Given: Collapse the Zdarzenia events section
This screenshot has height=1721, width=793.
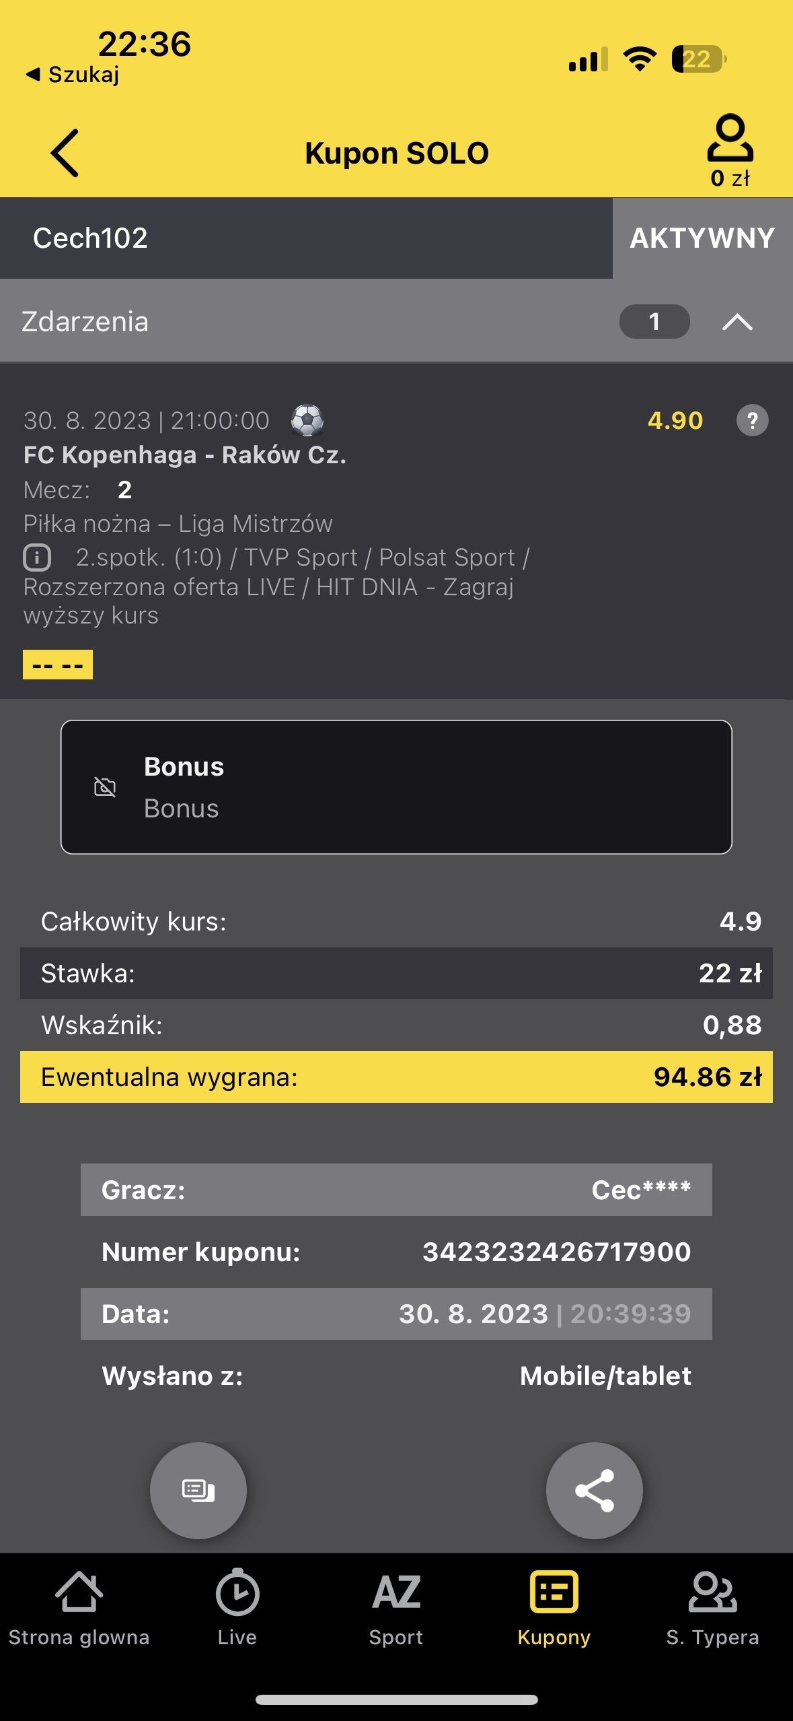Looking at the screenshot, I should (737, 322).
